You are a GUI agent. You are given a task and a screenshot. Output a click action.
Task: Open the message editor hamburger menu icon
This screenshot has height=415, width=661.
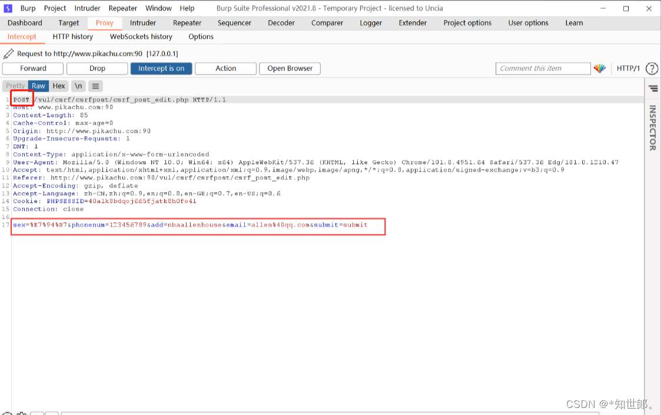click(96, 86)
